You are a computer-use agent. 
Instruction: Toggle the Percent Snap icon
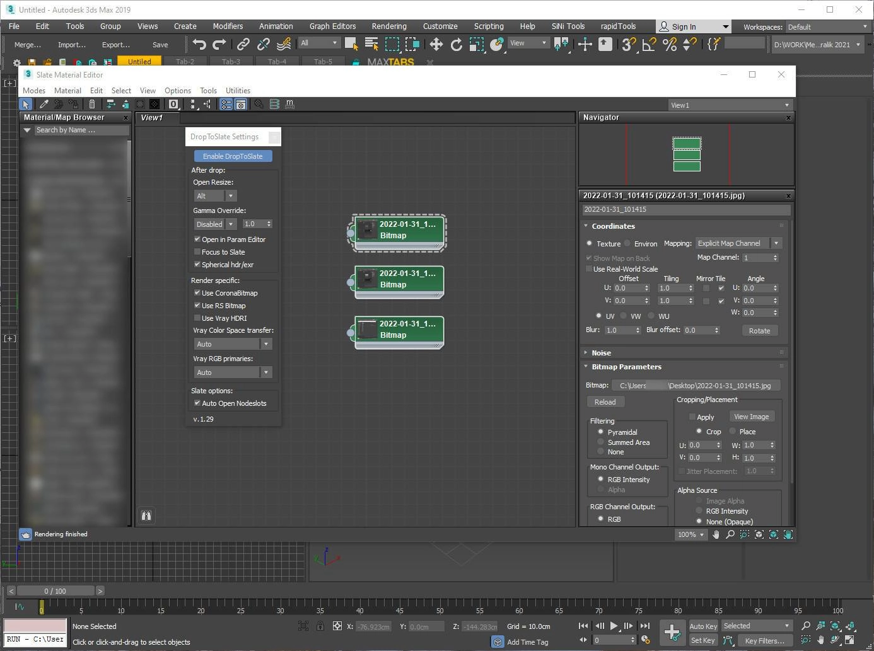pos(670,44)
